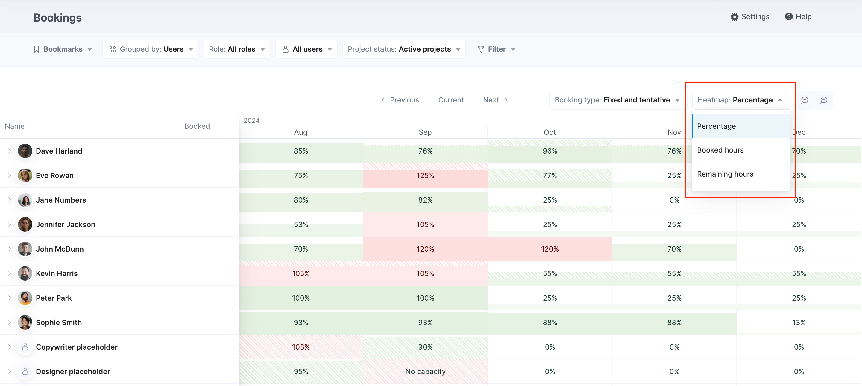Click Dave Harland's avatar
The height and width of the screenshot is (386, 862).
(25, 151)
